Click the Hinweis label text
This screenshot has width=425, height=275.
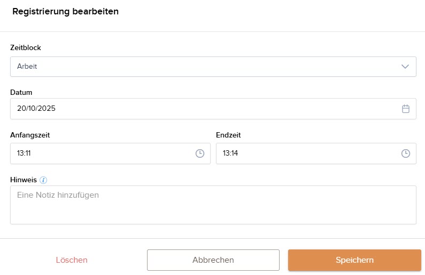pos(24,180)
